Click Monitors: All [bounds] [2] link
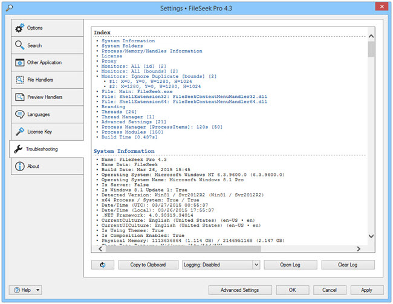The width and height of the screenshot is (393, 304). 140,71
